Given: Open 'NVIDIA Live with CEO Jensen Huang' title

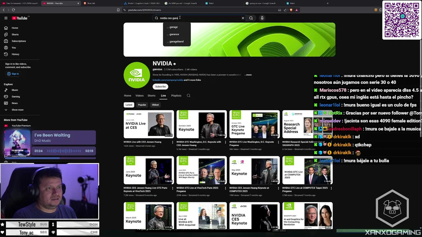Looking at the screenshot, I should pos(142,142).
